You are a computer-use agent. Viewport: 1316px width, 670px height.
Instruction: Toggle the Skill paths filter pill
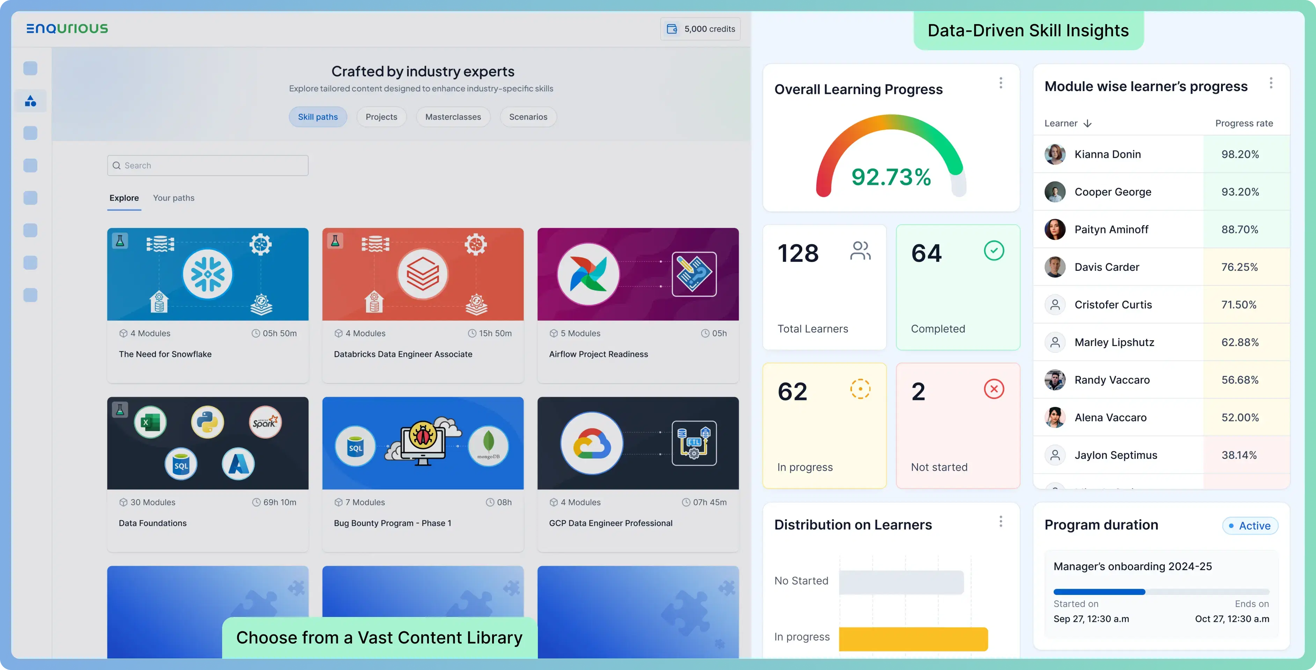[x=318, y=117]
